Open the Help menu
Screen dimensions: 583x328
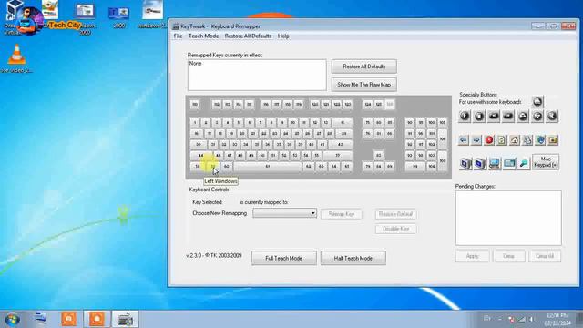[x=283, y=36]
